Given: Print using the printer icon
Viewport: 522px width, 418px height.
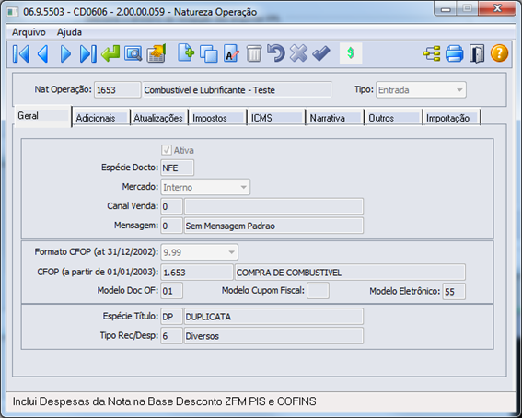Looking at the screenshot, I should click(x=455, y=53).
